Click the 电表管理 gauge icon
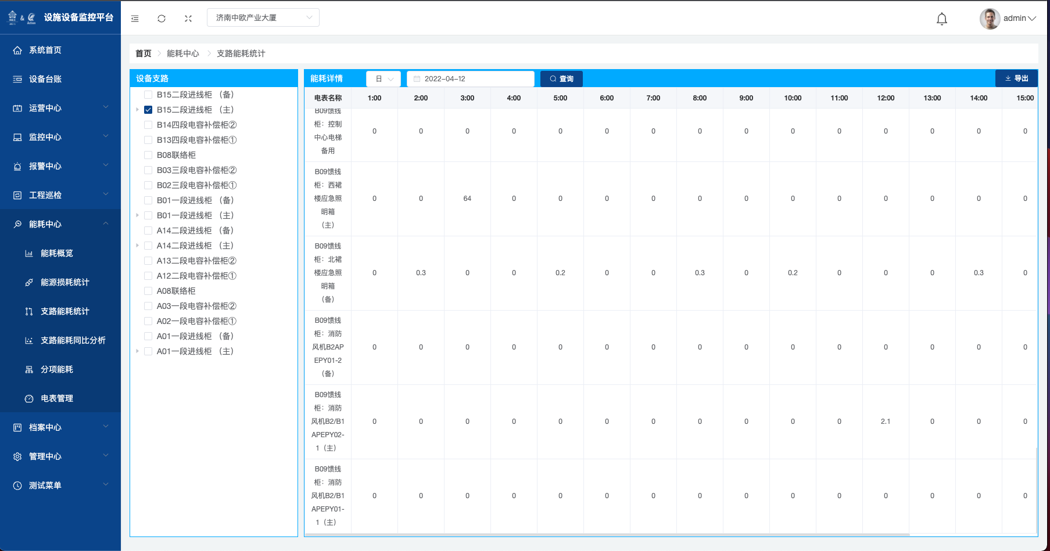 [29, 399]
